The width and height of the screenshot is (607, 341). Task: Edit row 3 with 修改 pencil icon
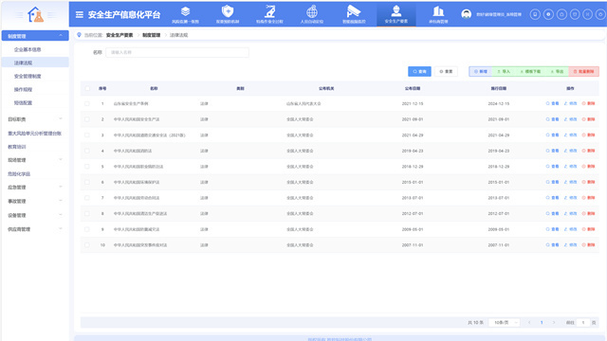tap(571, 135)
